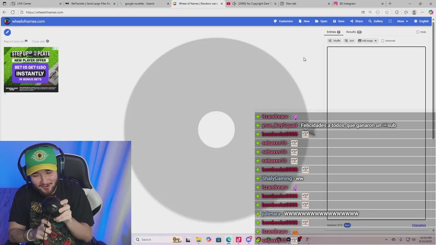Close the wheelofnames browser tab
The image size is (436, 245).
(222, 4)
